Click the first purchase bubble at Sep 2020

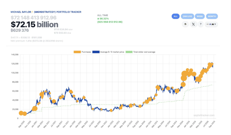[21, 113]
